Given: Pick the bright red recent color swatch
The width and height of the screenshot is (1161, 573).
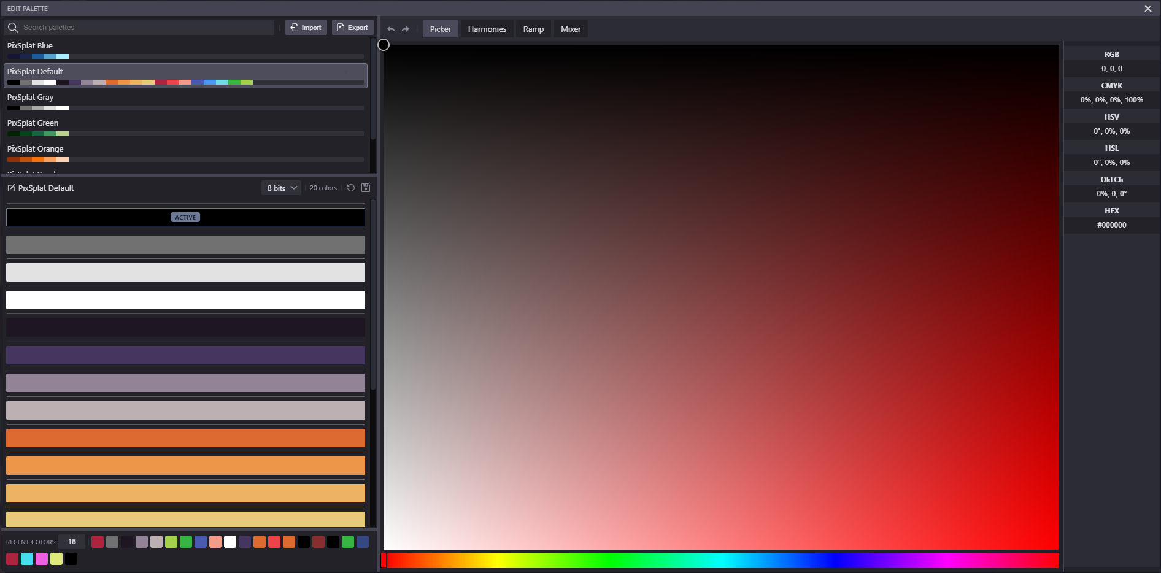Looking at the screenshot, I should (274, 542).
